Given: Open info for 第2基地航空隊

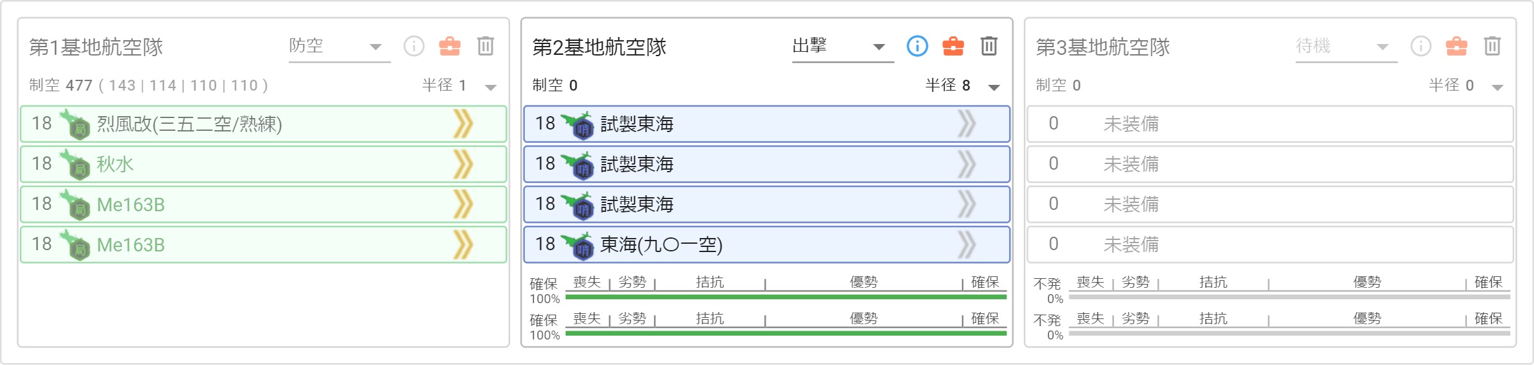Looking at the screenshot, I should click(x=917, y=46).
